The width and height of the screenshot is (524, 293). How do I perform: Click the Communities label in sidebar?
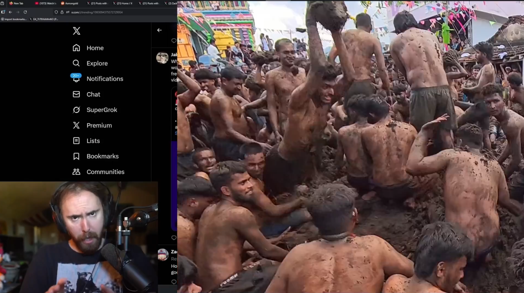105,172
